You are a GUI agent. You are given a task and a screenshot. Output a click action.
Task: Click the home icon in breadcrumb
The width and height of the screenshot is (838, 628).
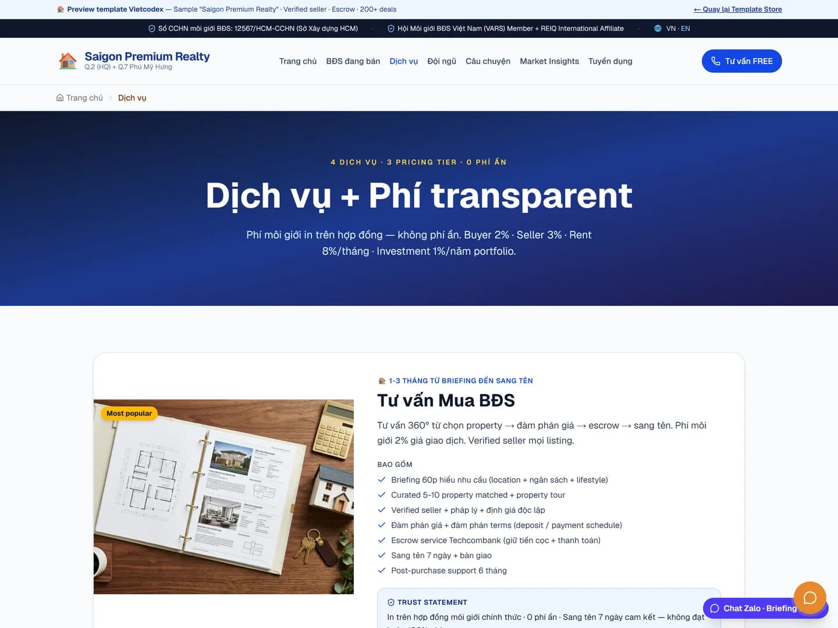click(60, 98)
